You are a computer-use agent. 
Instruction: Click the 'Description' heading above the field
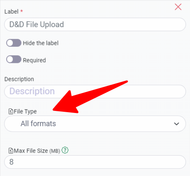tap(19, 79)
